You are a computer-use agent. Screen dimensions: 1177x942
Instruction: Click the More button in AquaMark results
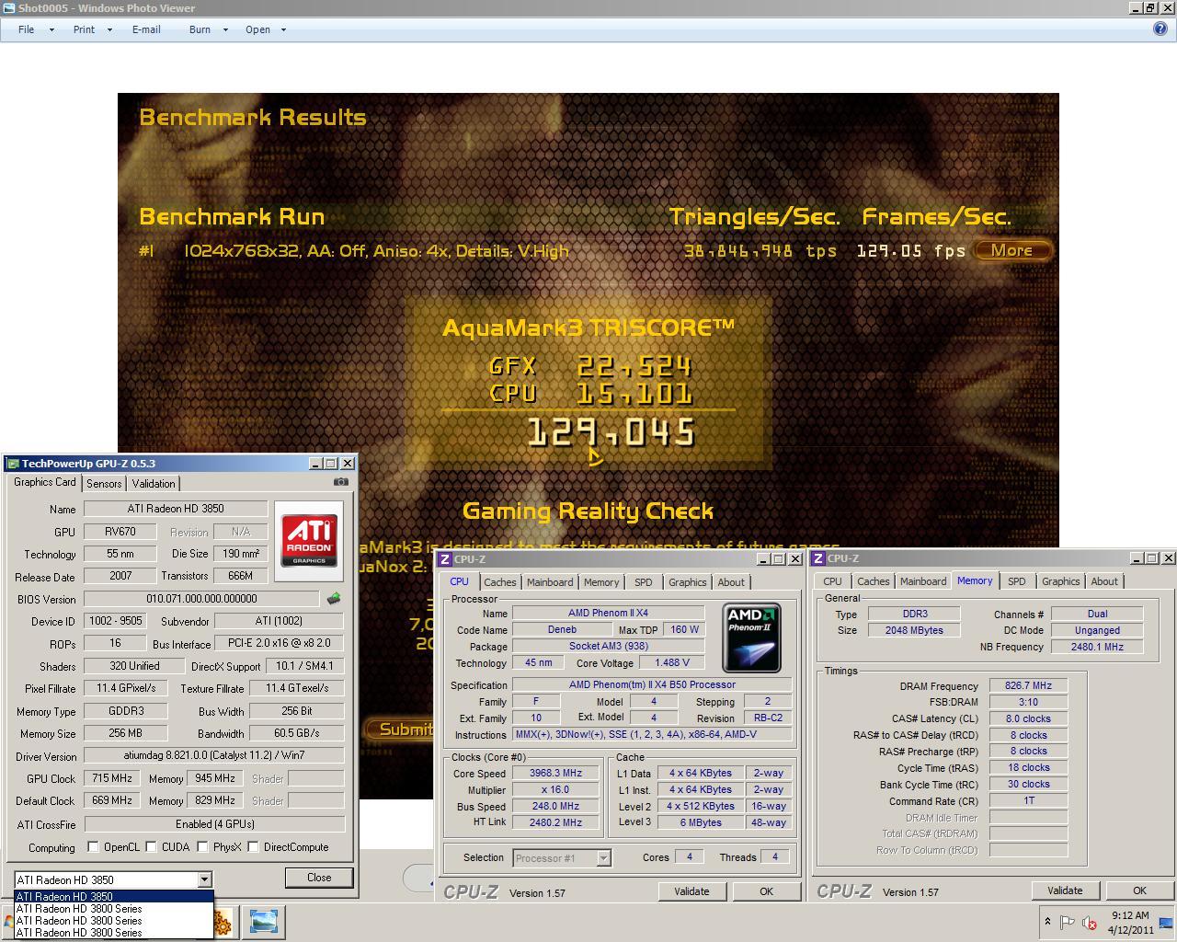point(1011,250)
